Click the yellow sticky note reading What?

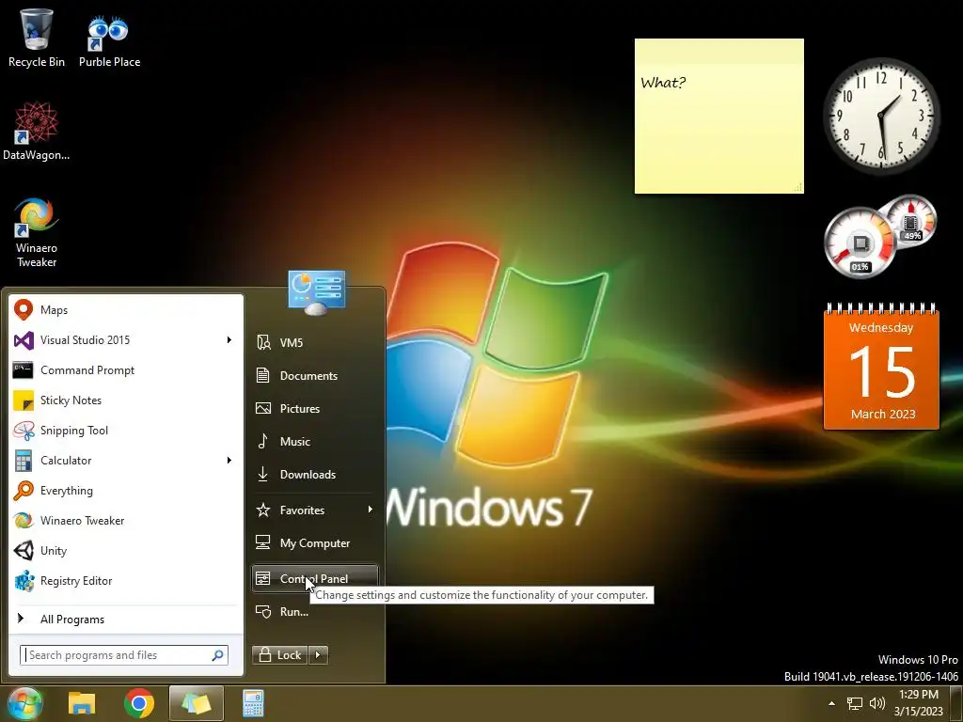(719, 116)
